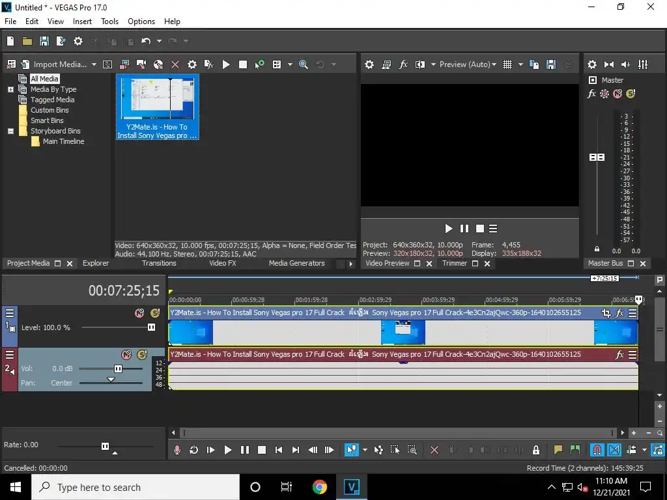The width and height of the screenshot is (667, 500).
Task: Solo the Master bus
Action: 631,94
